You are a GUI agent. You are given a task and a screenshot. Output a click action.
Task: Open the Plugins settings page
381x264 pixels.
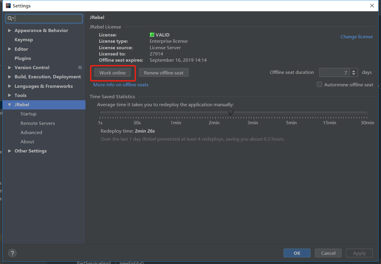(x=23, y=58)
